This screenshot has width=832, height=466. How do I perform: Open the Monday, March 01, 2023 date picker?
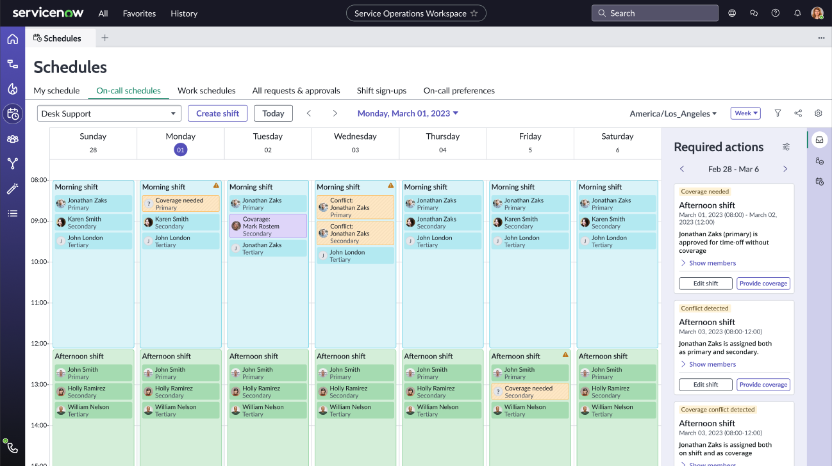[408, 113]
